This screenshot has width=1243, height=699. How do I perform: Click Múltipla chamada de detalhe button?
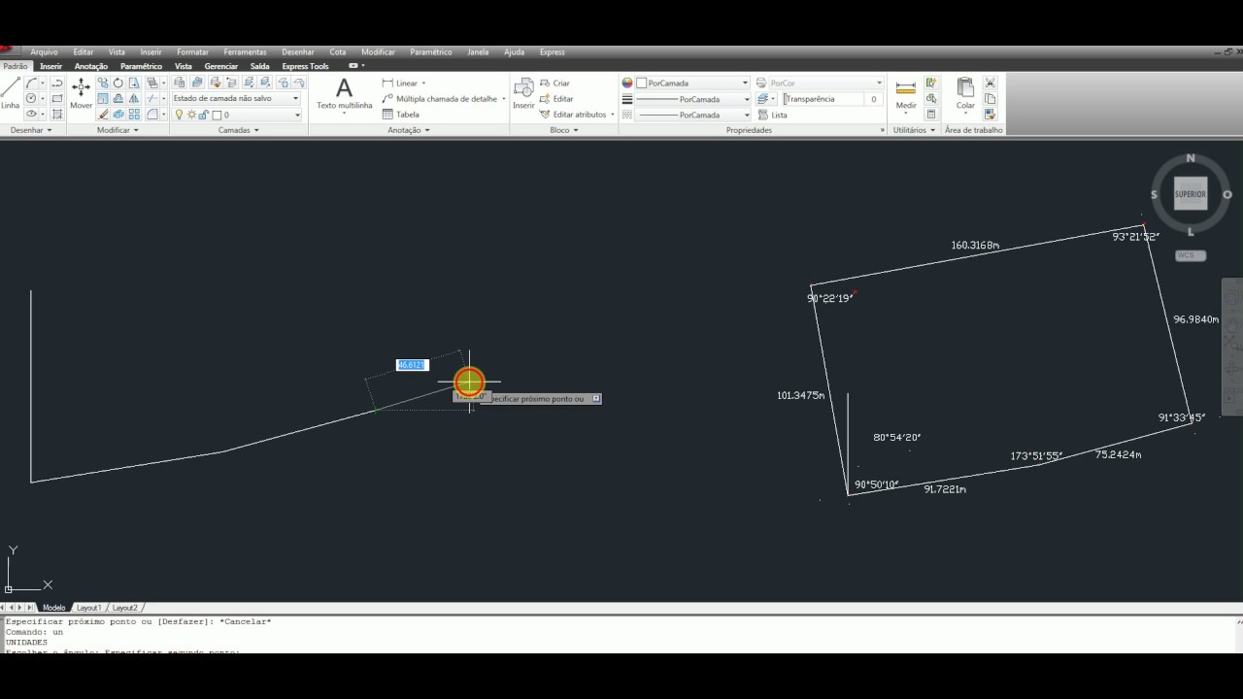pos(443,99)
